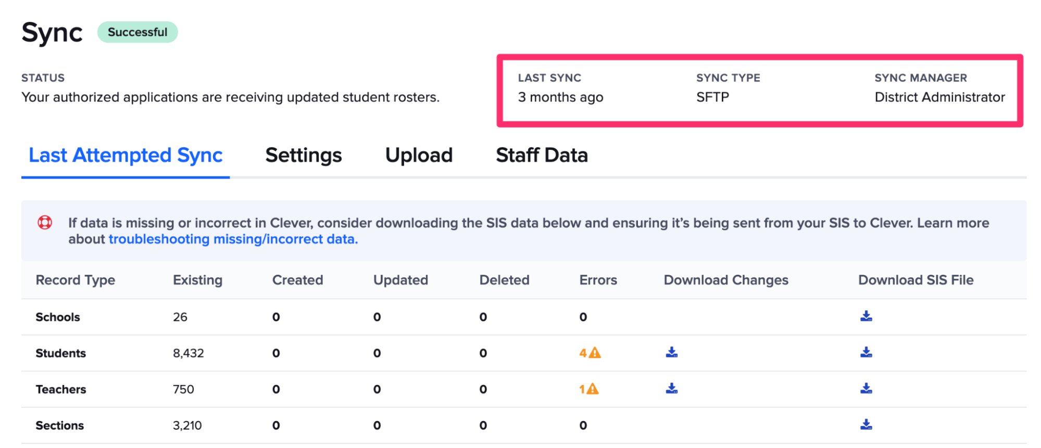Image resolution: width=1041 pixels, height=448 pixels.
Task: Select the Schools record type
Action: 58,317
